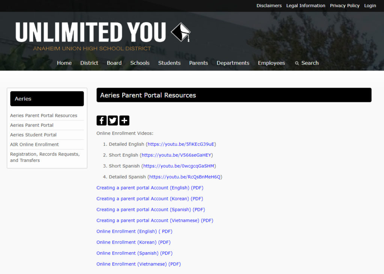Open Creating a parent portal Account (English) PDF
The width and height of the screenshot is (384, 274).
[x=150, y=188]
